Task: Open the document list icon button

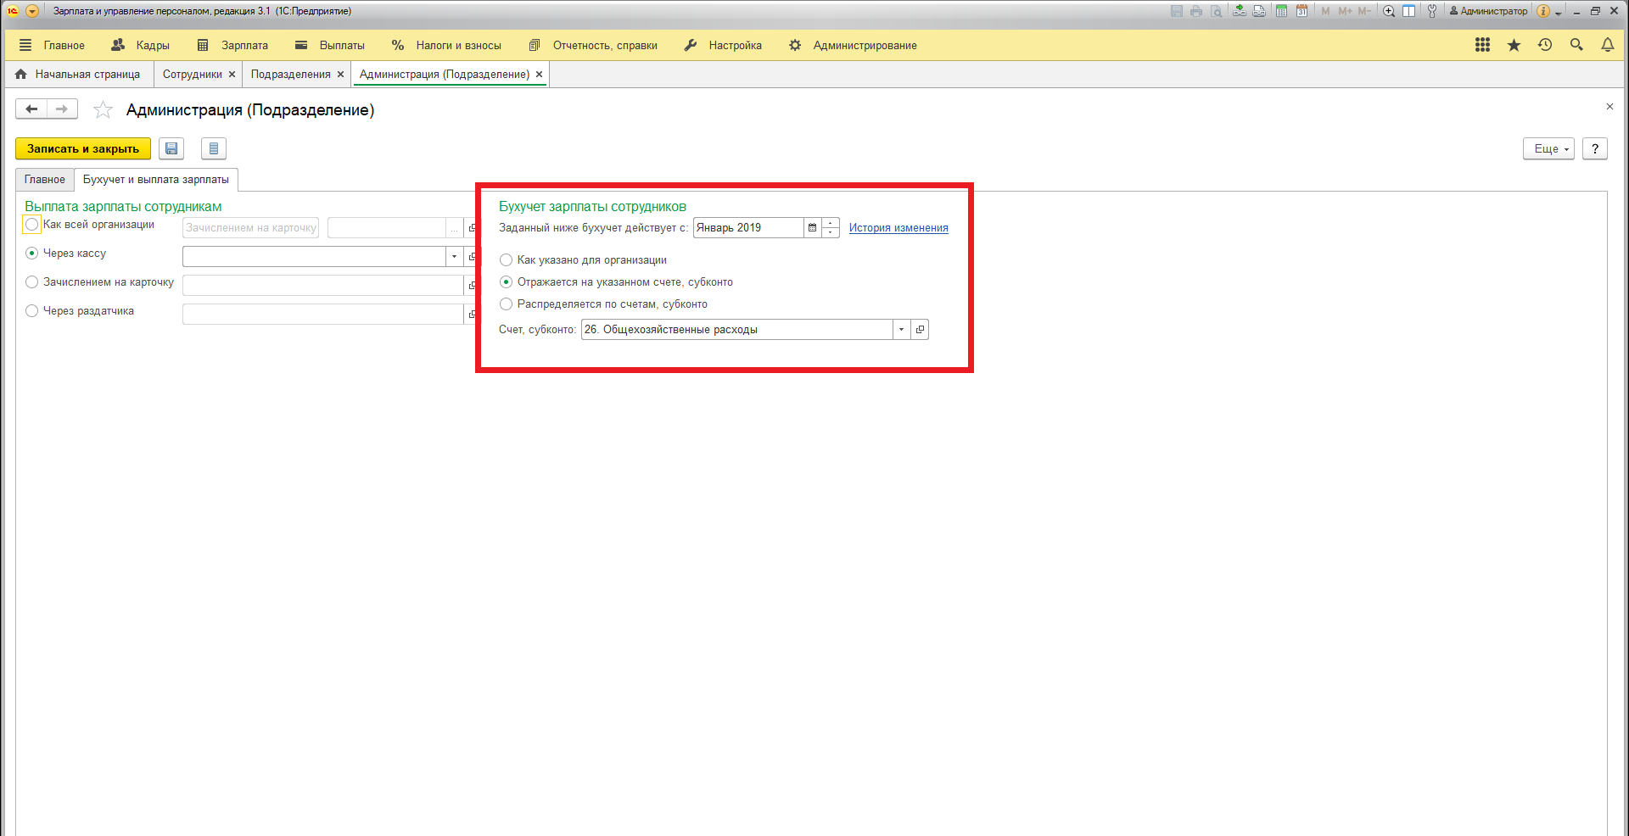Action: 214,148
